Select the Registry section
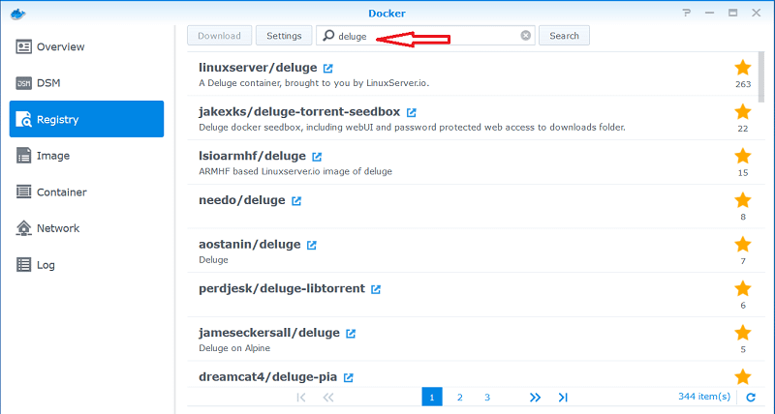The height and width of the screenshot is (414, 775). click(86, 119)
